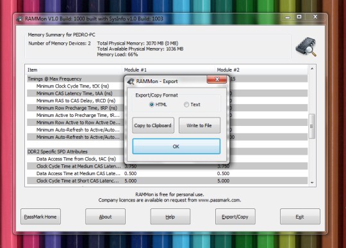
Task: Click the Export/Copy button
Action: [x=235, y=217]
